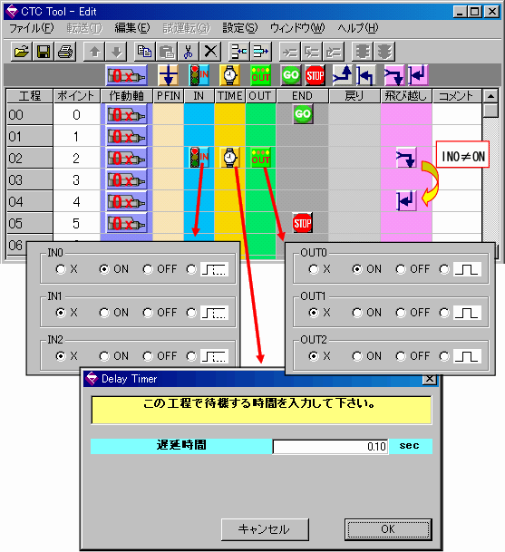The width and height of the screenshot is (505, 552).
Task: Click the STOP sign icon in palette toolbar
Action: tap(315, 75)
